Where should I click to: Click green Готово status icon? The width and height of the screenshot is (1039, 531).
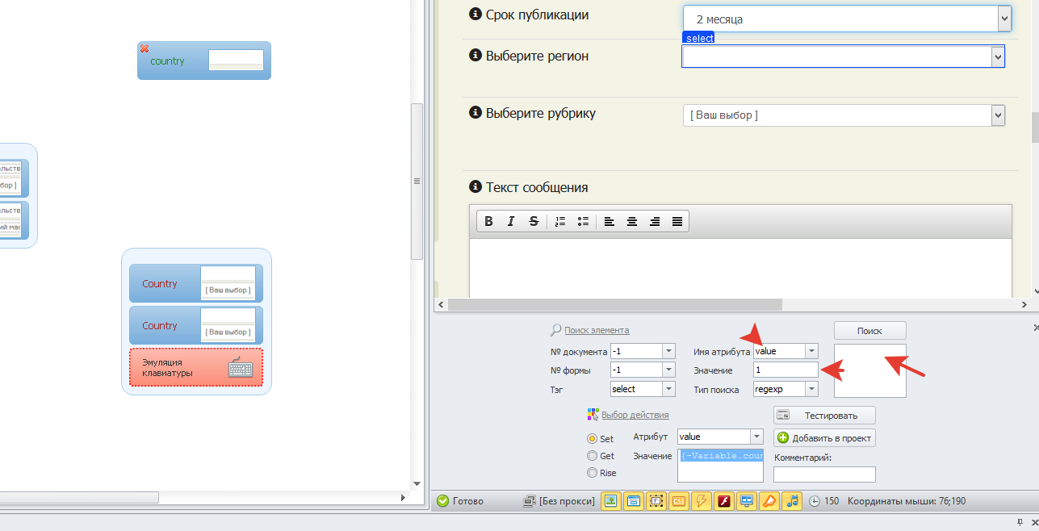click(x=442, y=501)
